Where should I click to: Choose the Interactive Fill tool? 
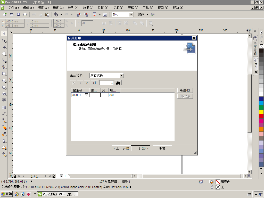click(4, 154)
